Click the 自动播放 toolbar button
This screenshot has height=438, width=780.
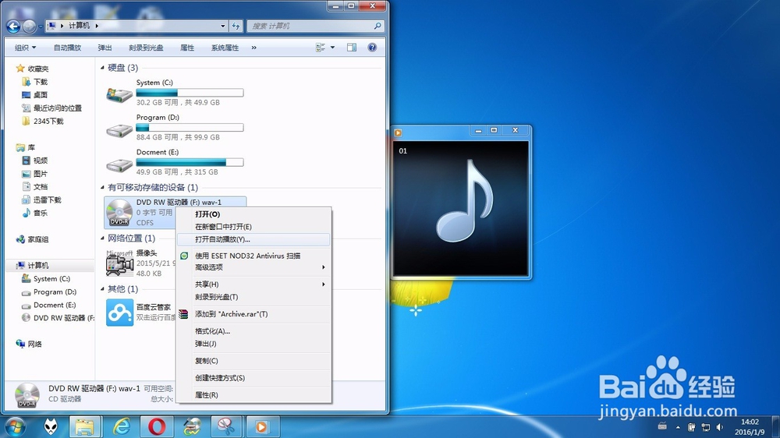click(67, 48)
